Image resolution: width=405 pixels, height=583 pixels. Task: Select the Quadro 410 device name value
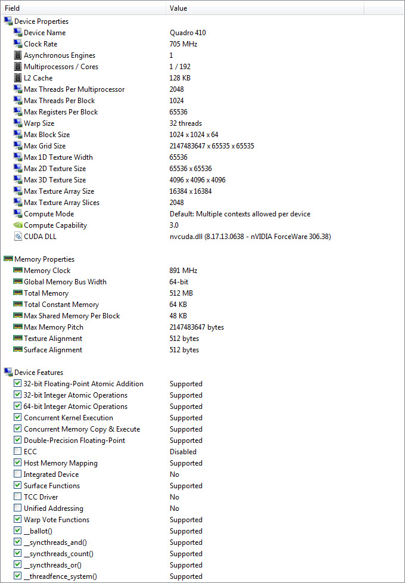pos(188,33)
